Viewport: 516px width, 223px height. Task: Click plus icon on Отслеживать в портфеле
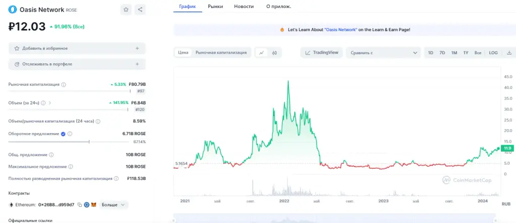pyautogui.click(x=137, y=64)
